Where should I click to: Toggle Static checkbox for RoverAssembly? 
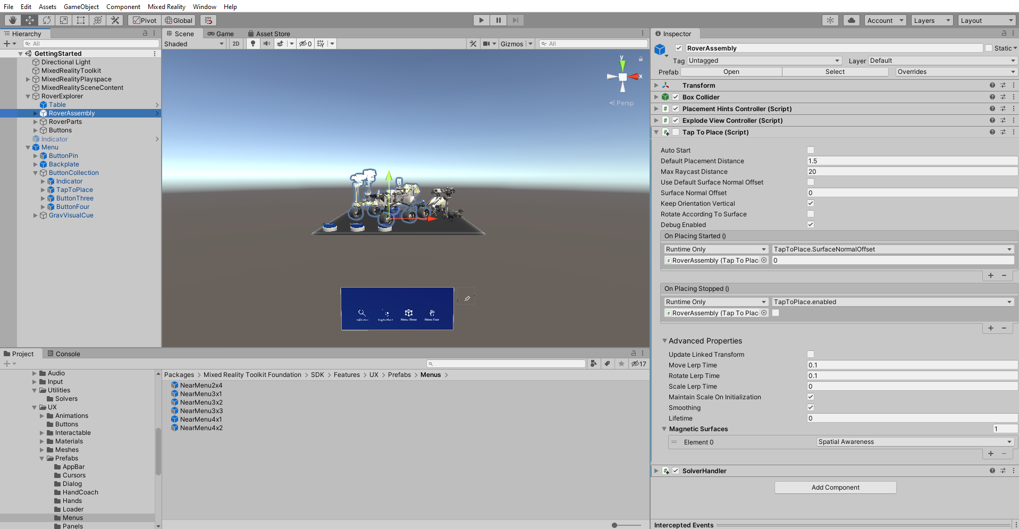click(x=989, y=48)
